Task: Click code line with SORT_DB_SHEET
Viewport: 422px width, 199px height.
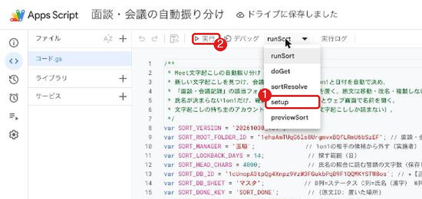Action: point(293,183)
